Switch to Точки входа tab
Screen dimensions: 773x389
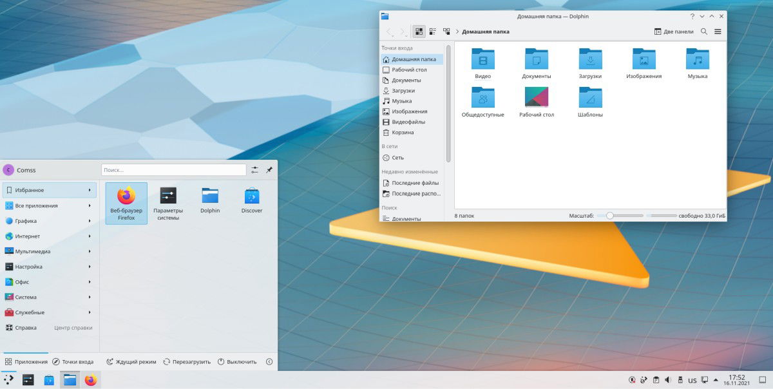[73, 362]
